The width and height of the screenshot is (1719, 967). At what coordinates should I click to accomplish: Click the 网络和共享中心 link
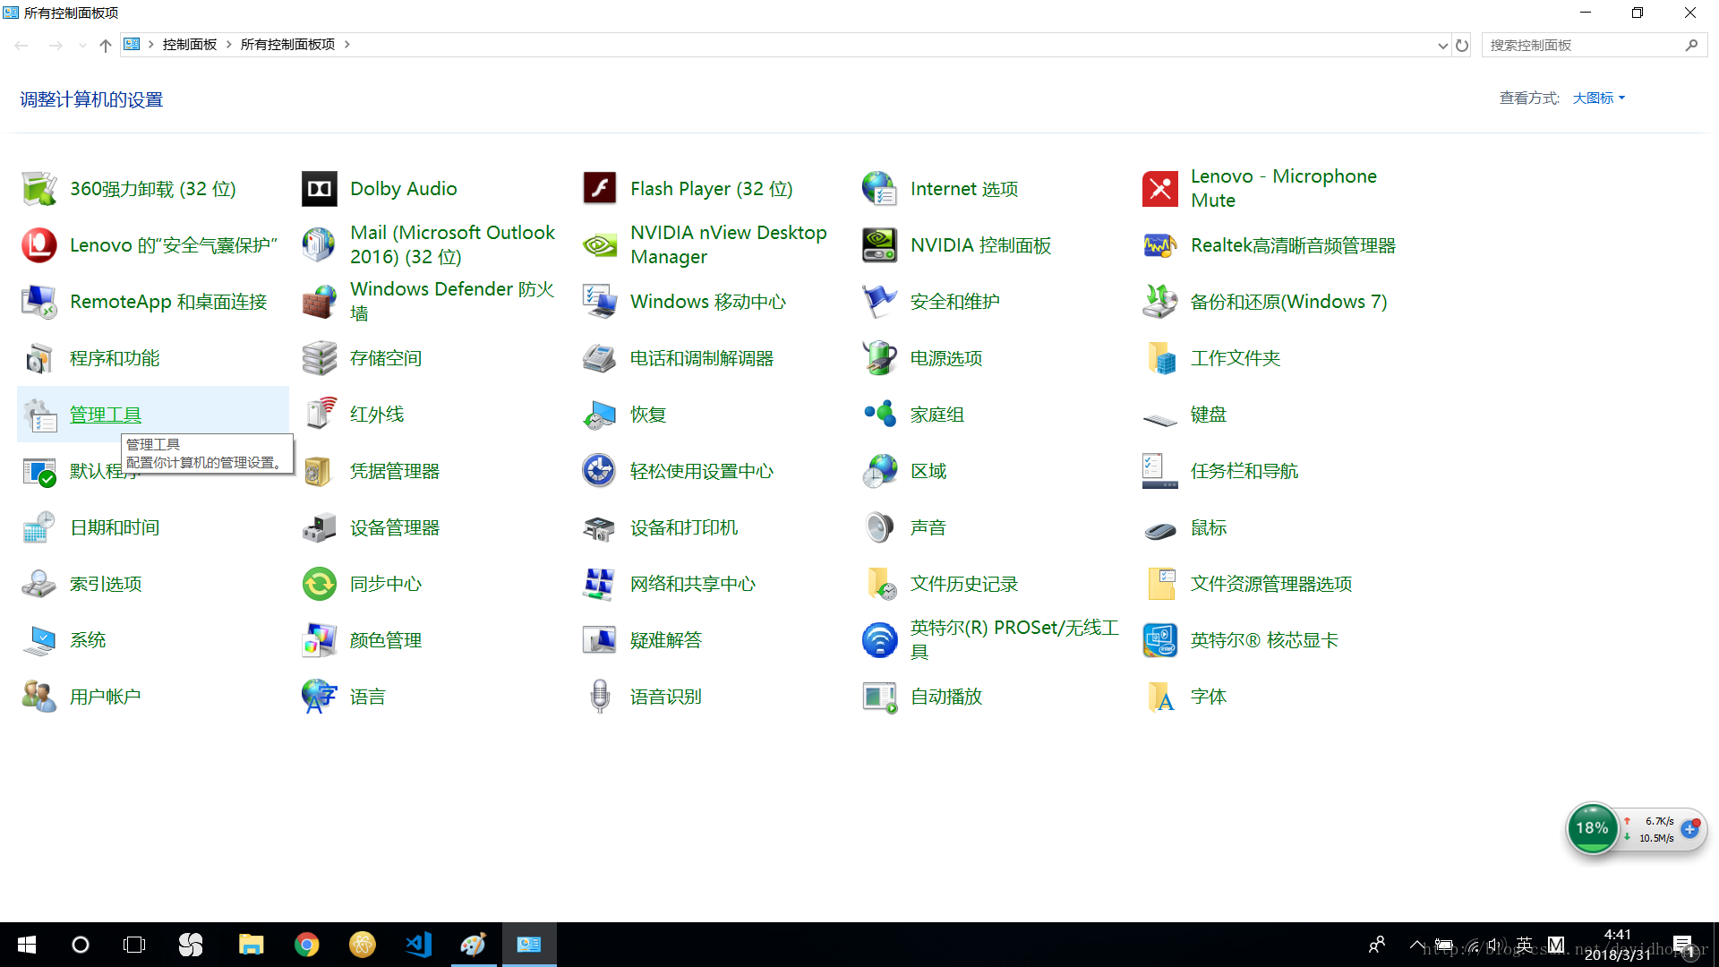(693, 584)
